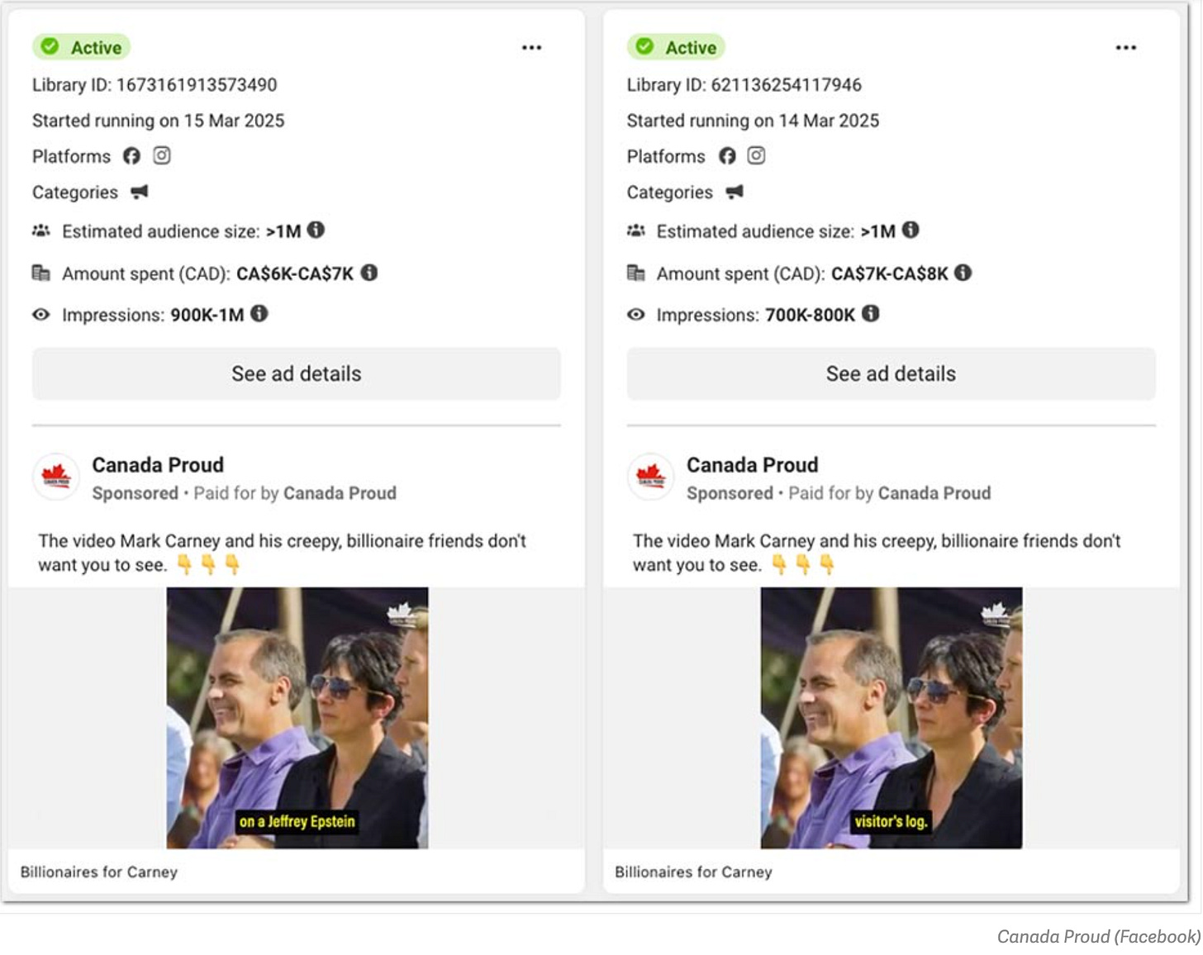Open See ad details for ID 621136254117946
1203x955 pixels.
tap(891, 373)
